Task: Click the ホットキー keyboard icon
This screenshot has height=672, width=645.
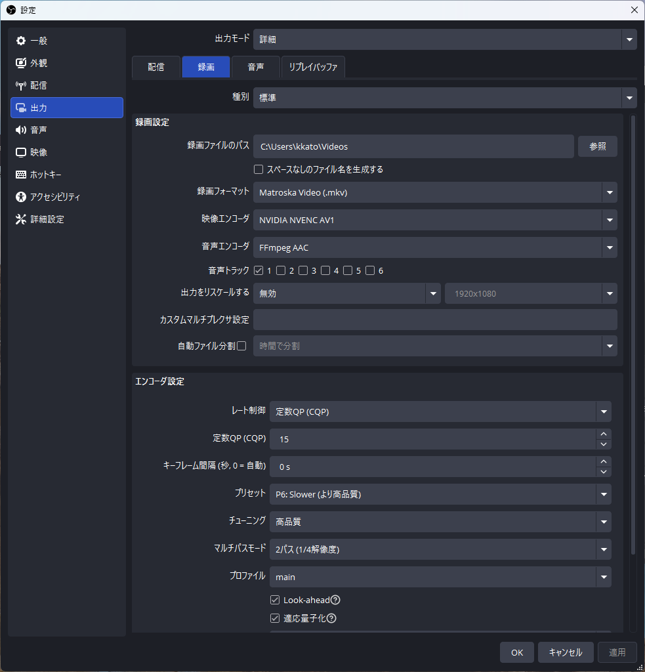Action: [20, 175]
